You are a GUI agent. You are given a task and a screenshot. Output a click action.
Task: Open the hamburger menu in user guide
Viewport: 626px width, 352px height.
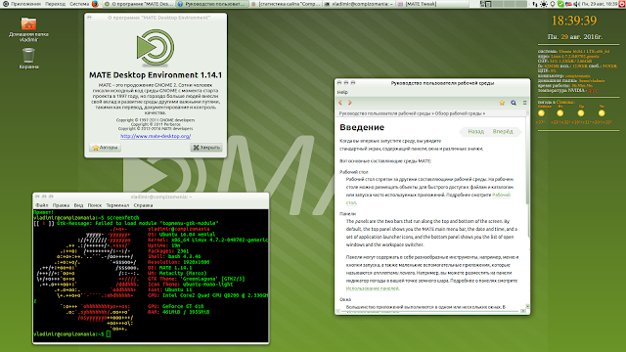click(x=524, y=103)
